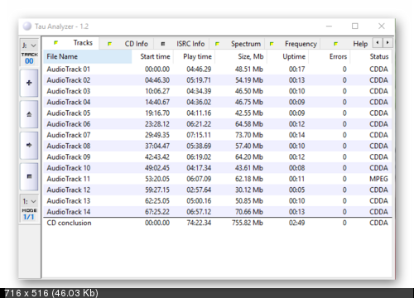Select row AudioTrack 01

218,70
